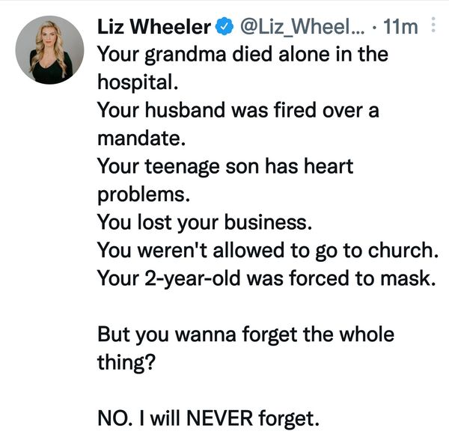Screen dimensions: 449x443
Task: Open the three-dot more options menu
Action: 433,25
